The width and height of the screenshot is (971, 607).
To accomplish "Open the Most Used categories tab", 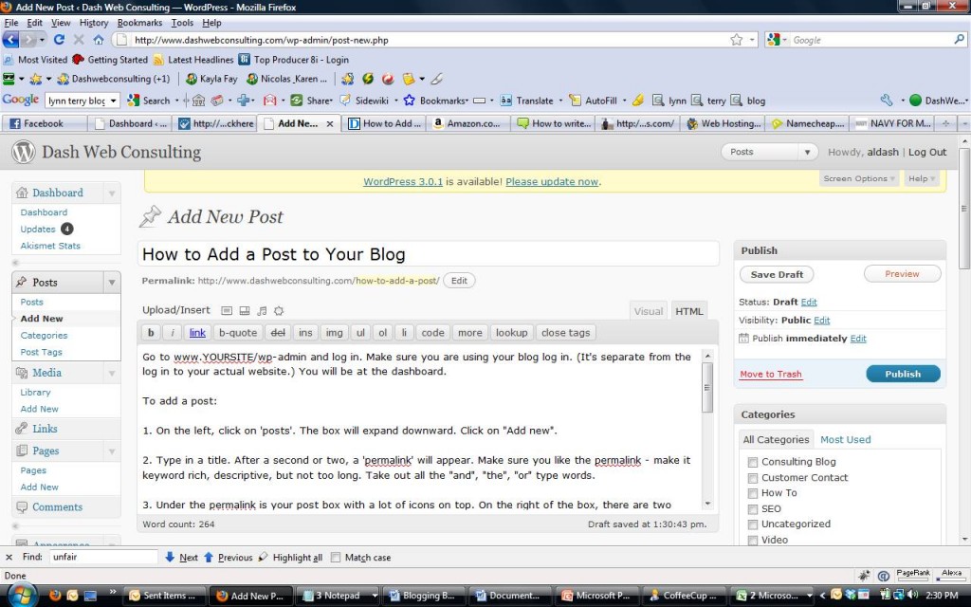I will [x=845, y=439].
